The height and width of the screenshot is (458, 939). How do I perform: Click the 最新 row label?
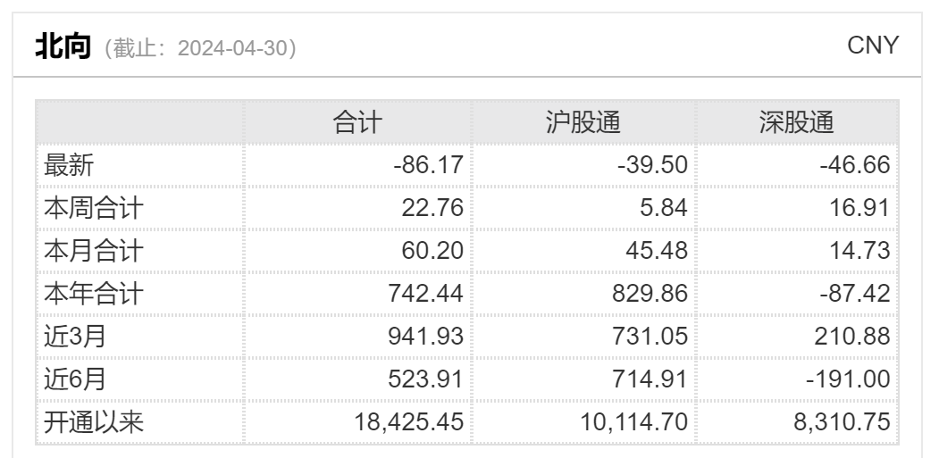tap(69, 165)
